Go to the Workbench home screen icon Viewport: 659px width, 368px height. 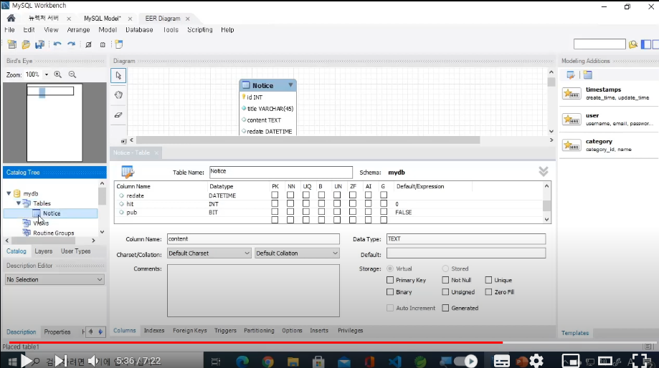(11, 18)
